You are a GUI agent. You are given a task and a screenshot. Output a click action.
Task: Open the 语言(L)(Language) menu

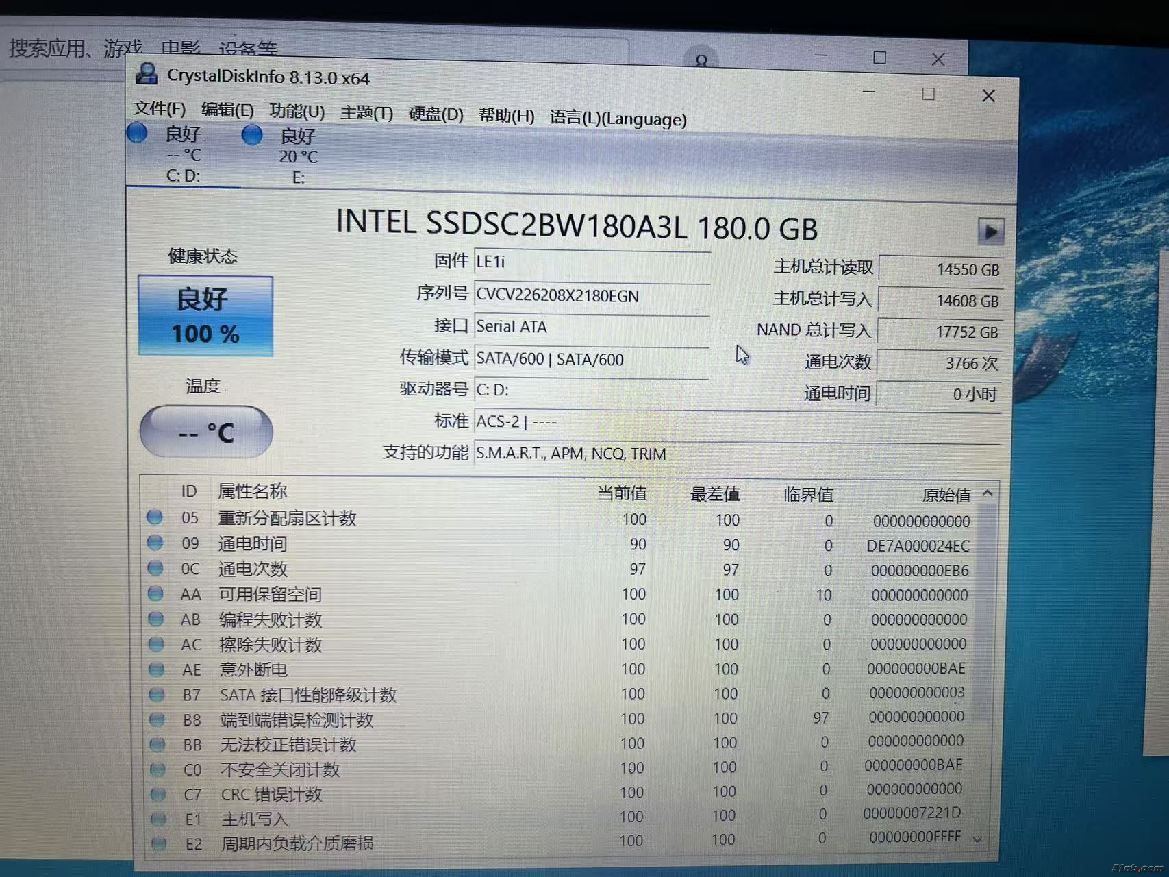(618, 118)
